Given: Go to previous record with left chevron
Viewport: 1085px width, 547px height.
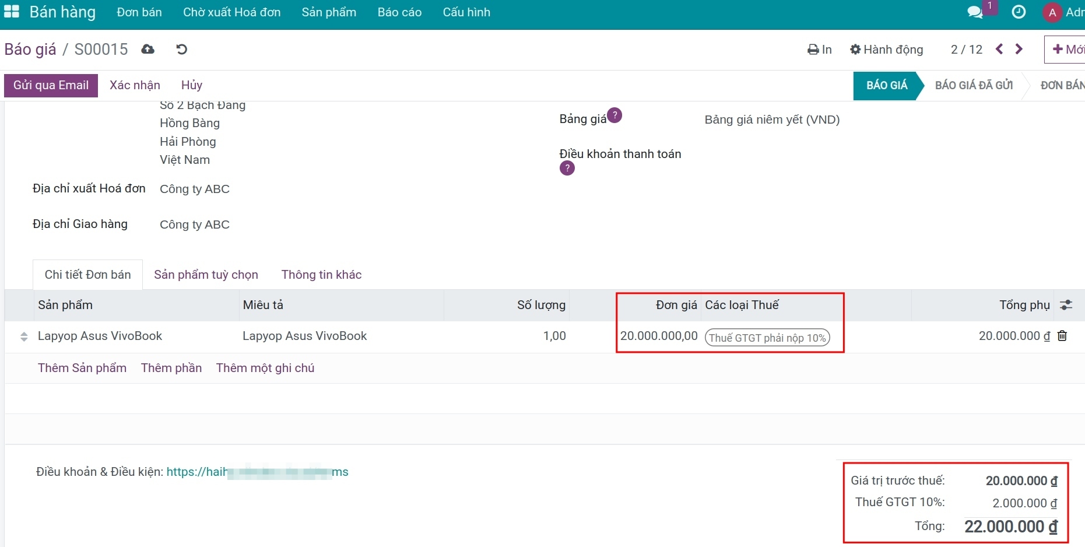Looking at the screenshot, I should 999,50.
